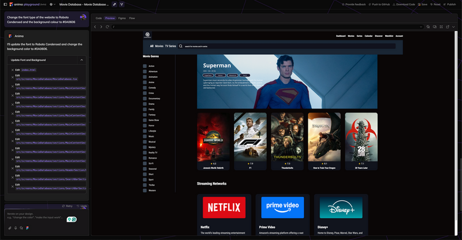The image size is (462, 240).
Task: Reload the preview page
Action: click(107, 27)
